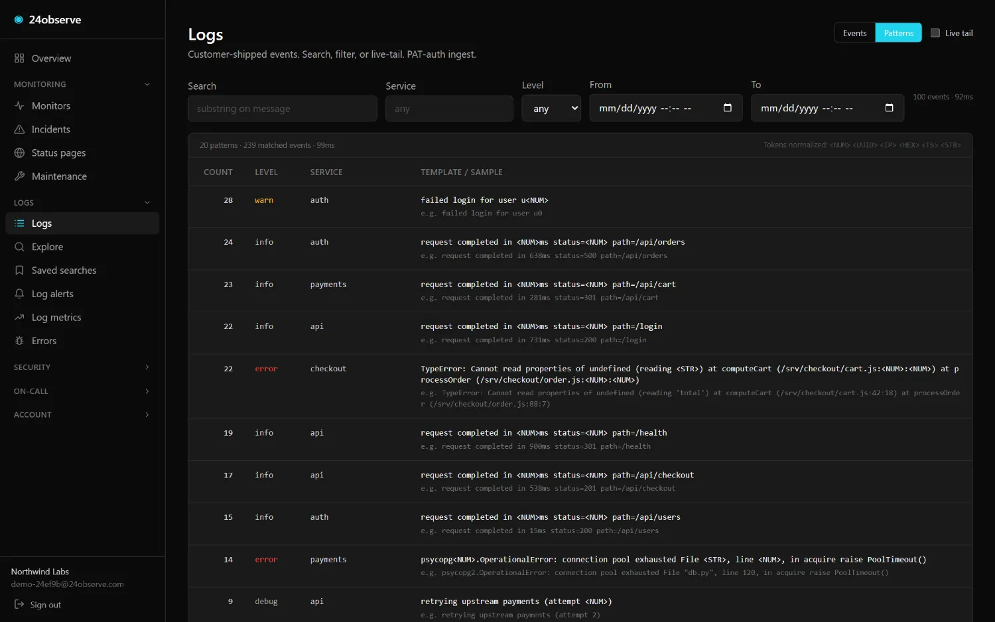This screenshot has height=622, width=995.
Task: Click the Explore magnifier icon
Action: pos(19,247)
